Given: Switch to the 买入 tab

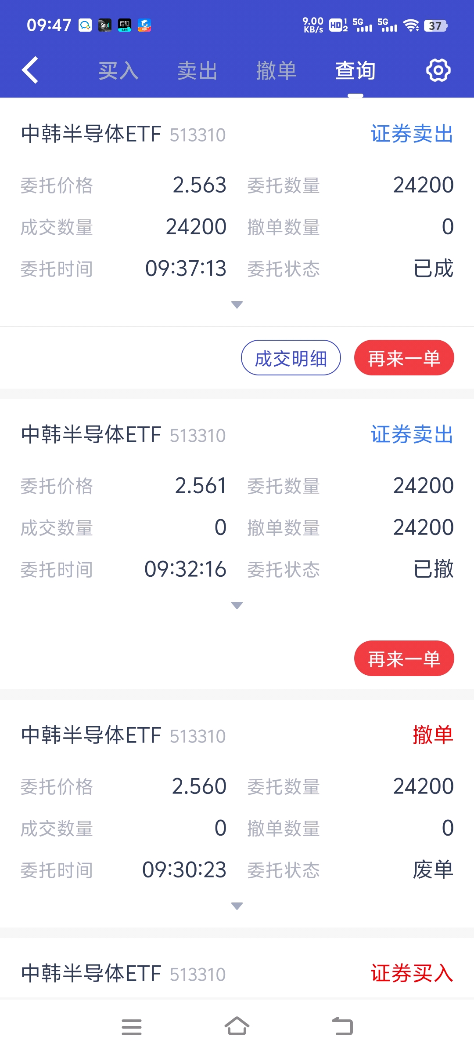Looking at the screenshot, I should (x=118, y=71).
